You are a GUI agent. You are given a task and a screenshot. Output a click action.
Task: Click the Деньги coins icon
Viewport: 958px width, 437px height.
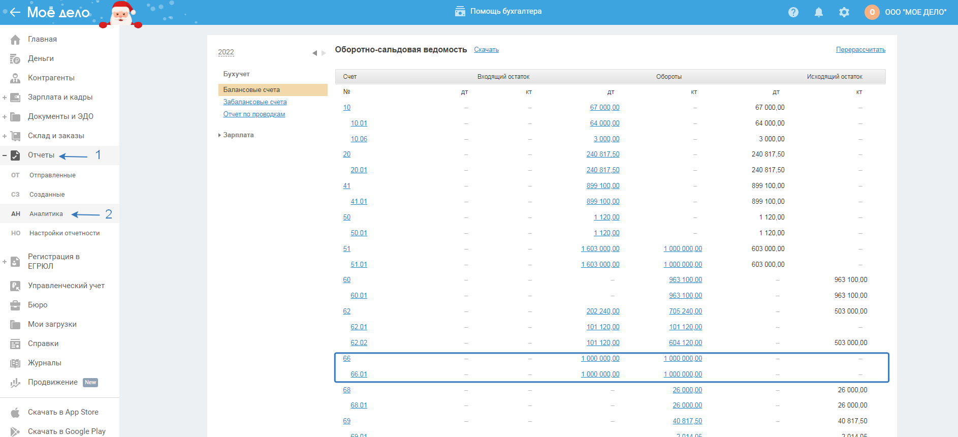[15, 59]
